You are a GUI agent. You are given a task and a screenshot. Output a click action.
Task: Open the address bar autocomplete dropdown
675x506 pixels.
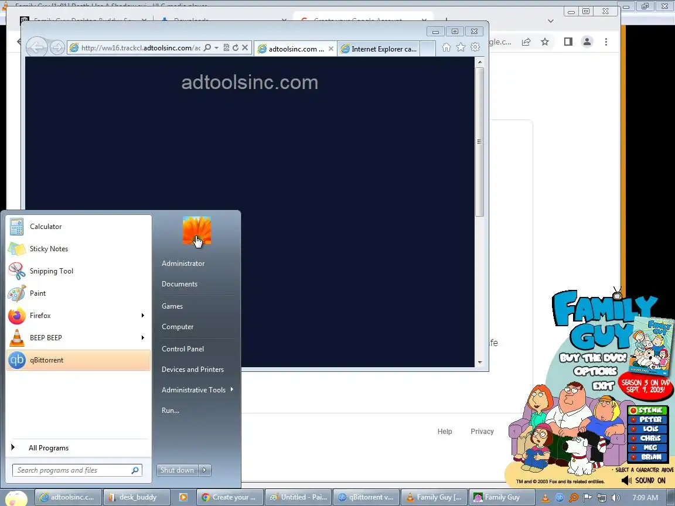pos(217,48)
